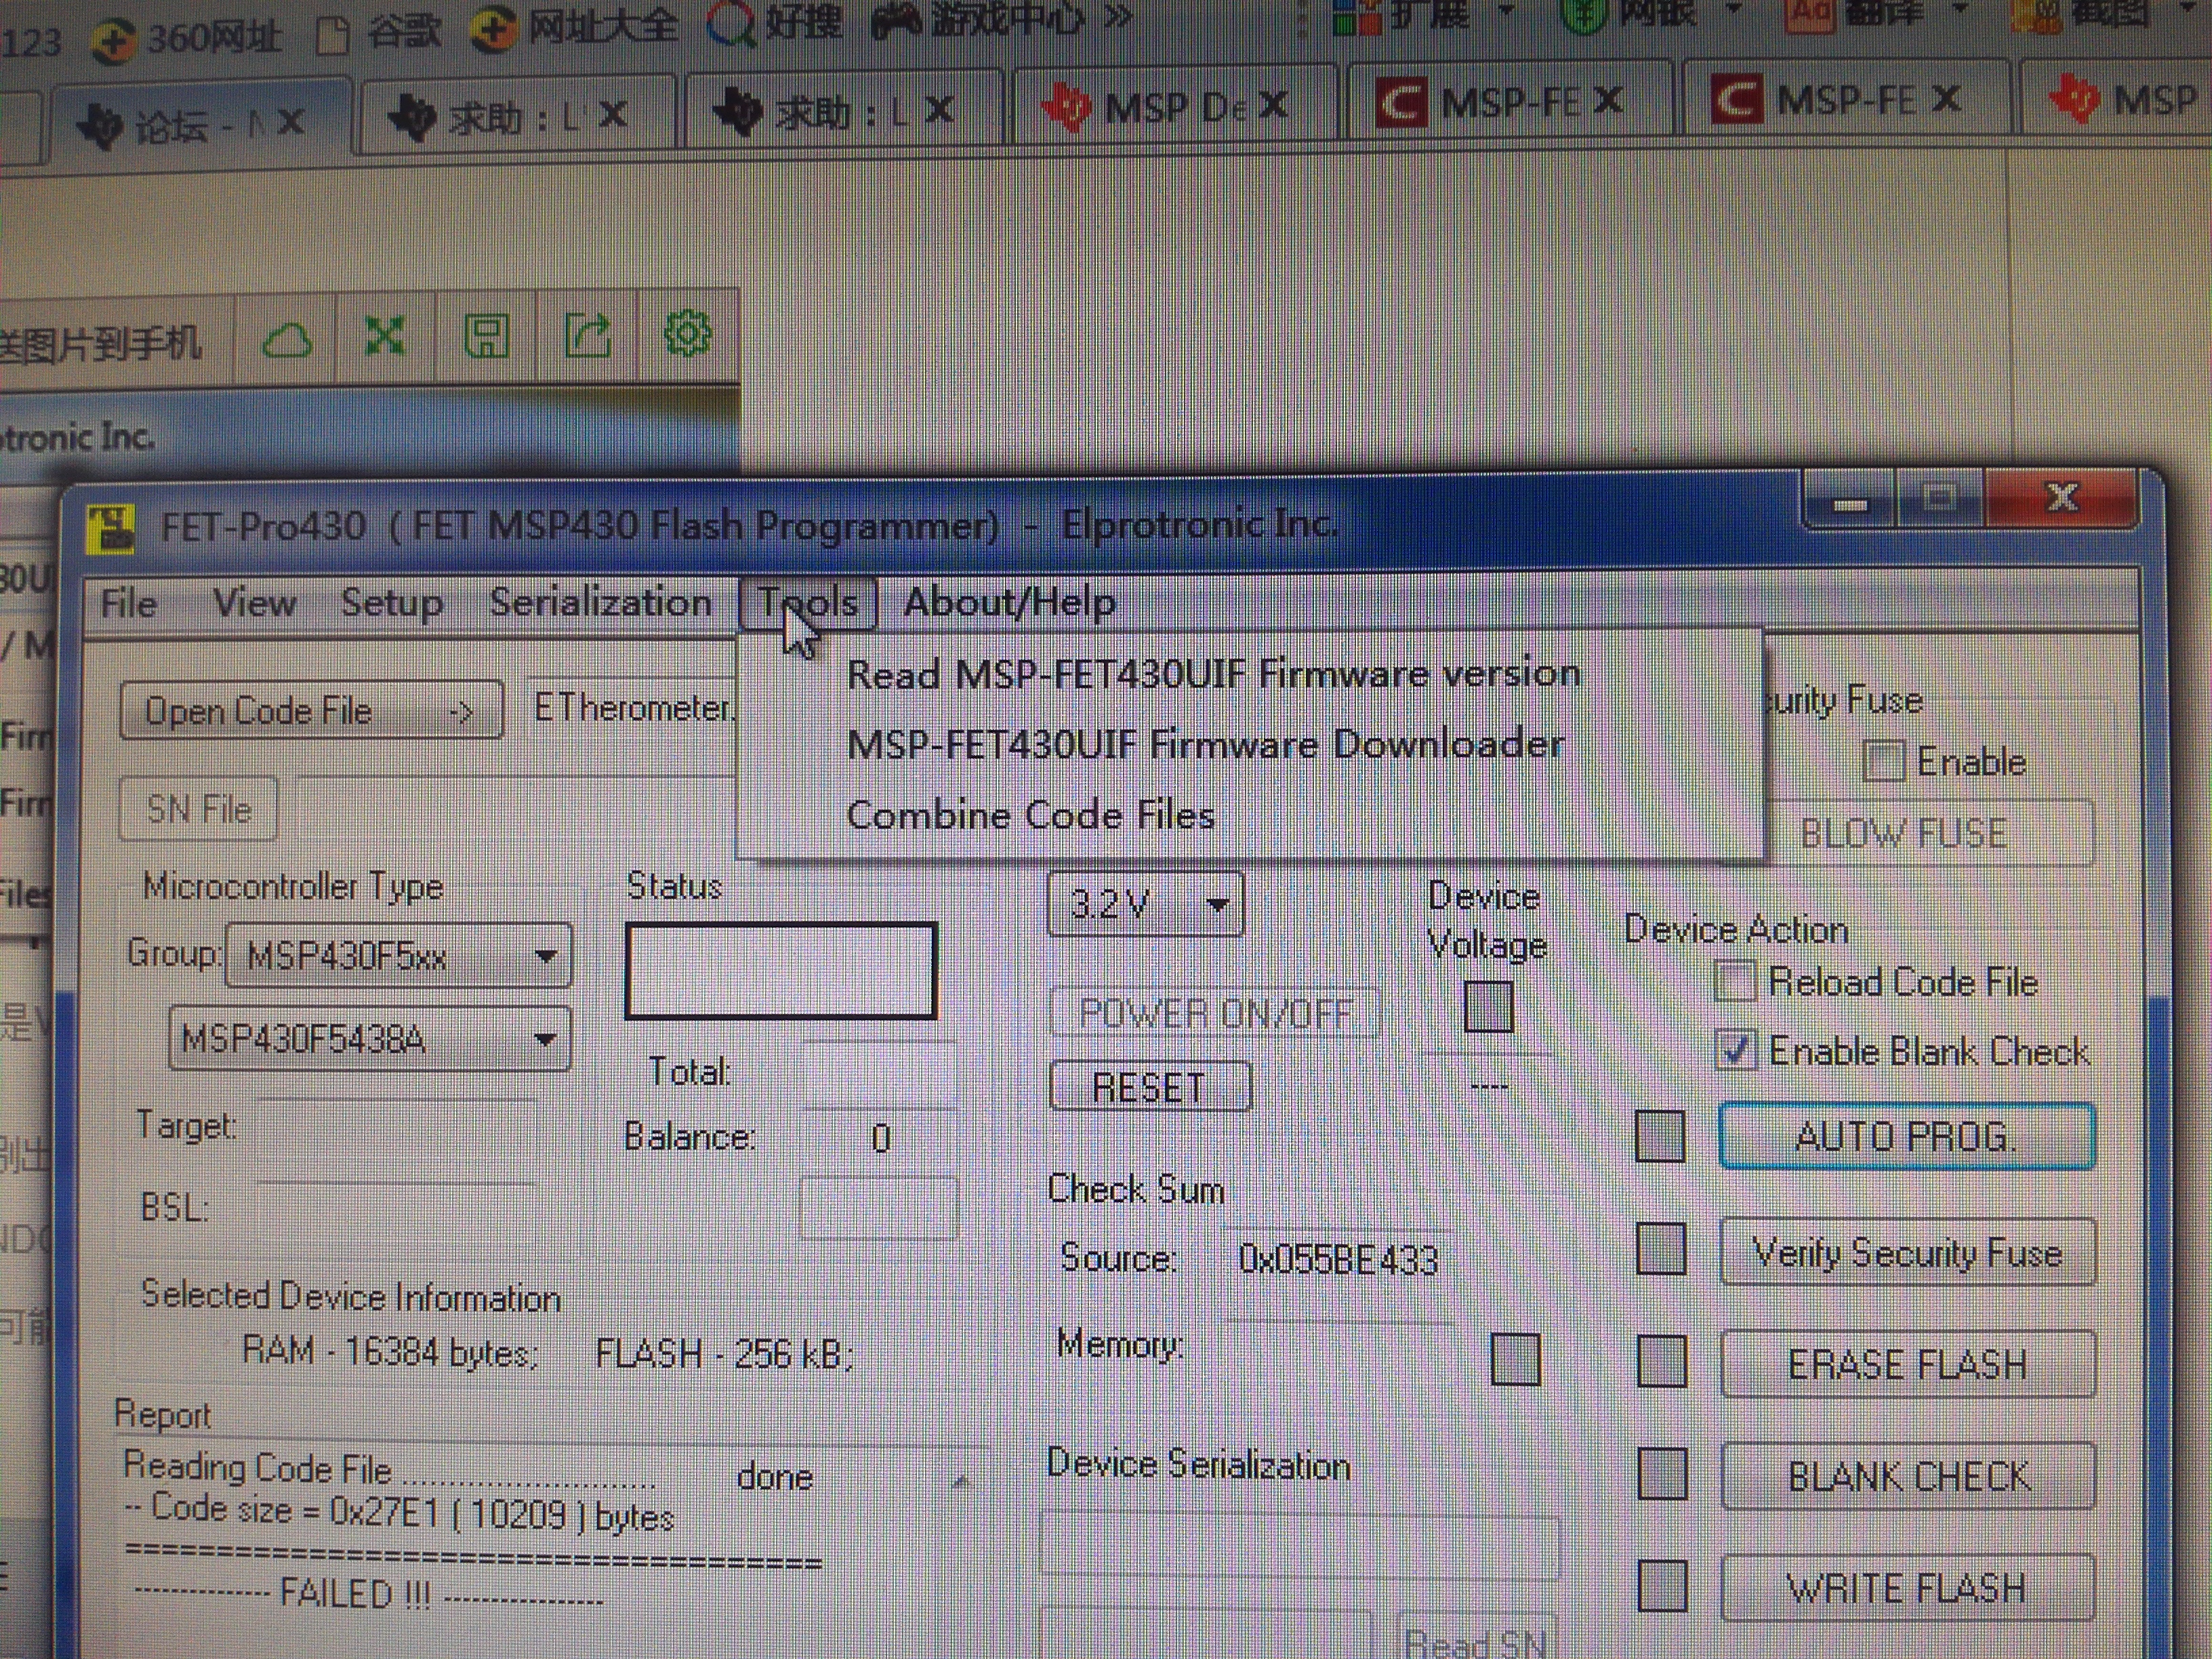Click the green fullscreen expand icon
This screenshot has height=1659, width=2212.
[385, 337]
